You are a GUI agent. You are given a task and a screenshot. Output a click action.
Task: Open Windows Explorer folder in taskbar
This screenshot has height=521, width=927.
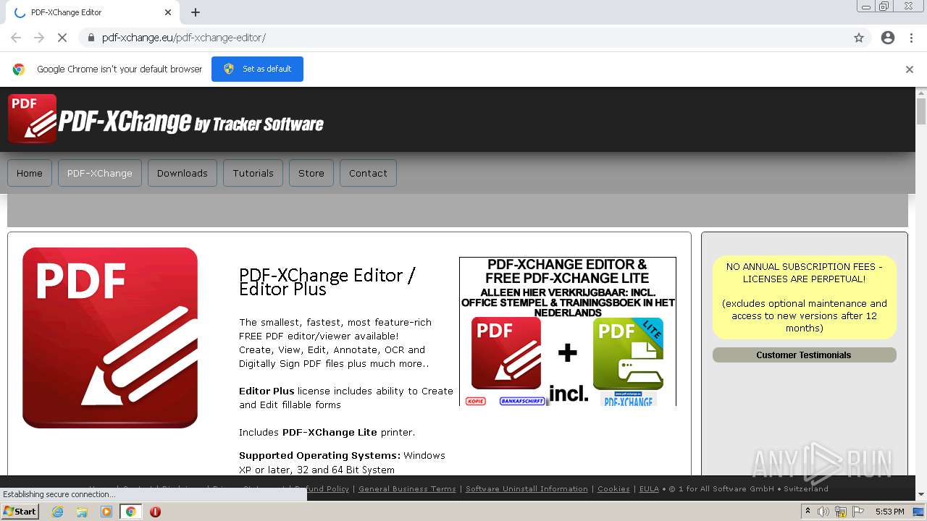[82, 512]
